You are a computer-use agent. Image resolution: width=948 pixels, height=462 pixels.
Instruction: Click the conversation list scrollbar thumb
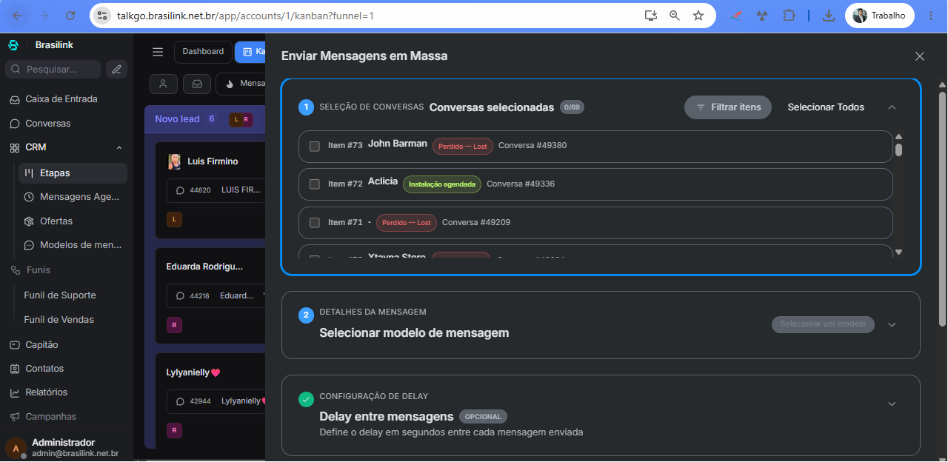coord(898,150)
